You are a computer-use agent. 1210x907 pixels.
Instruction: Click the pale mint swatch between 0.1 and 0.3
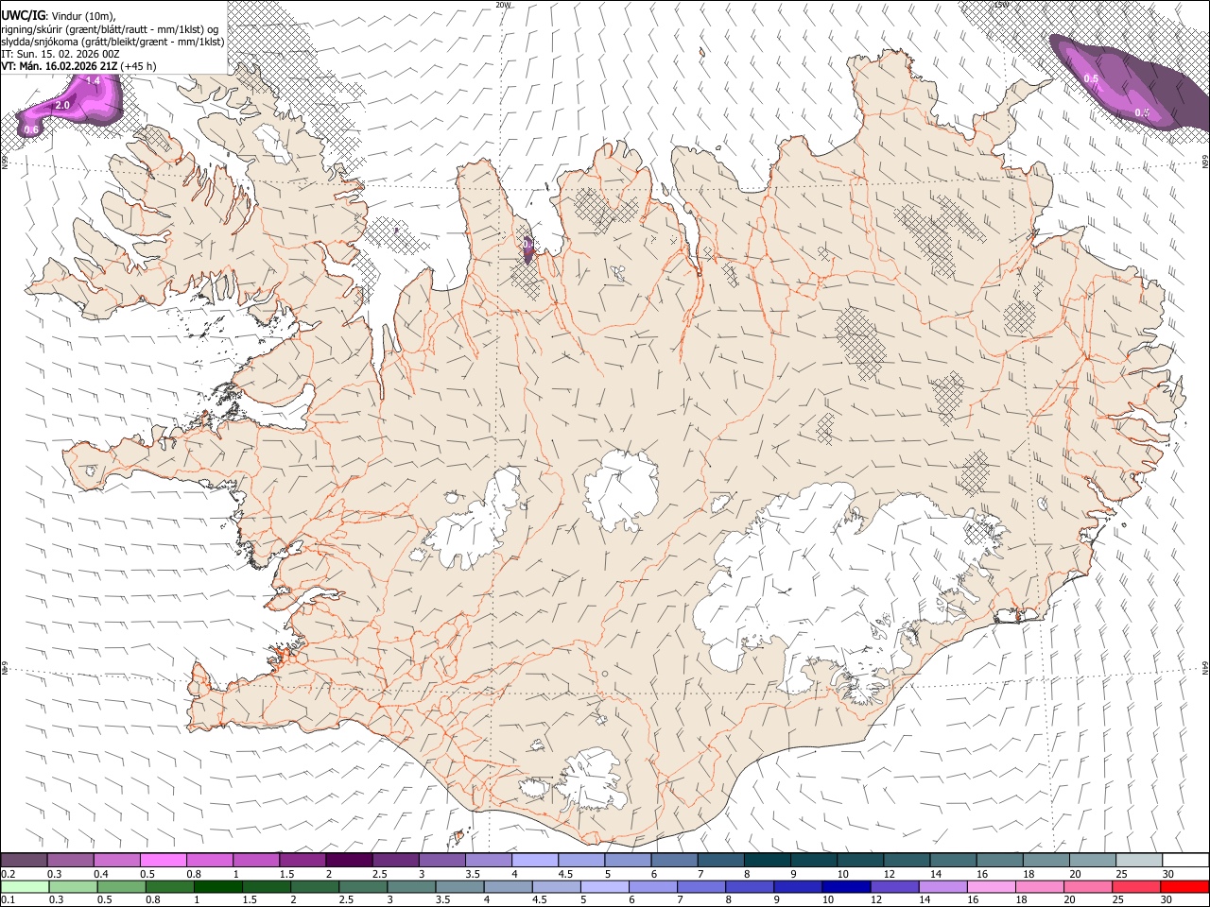click(25, 886)
